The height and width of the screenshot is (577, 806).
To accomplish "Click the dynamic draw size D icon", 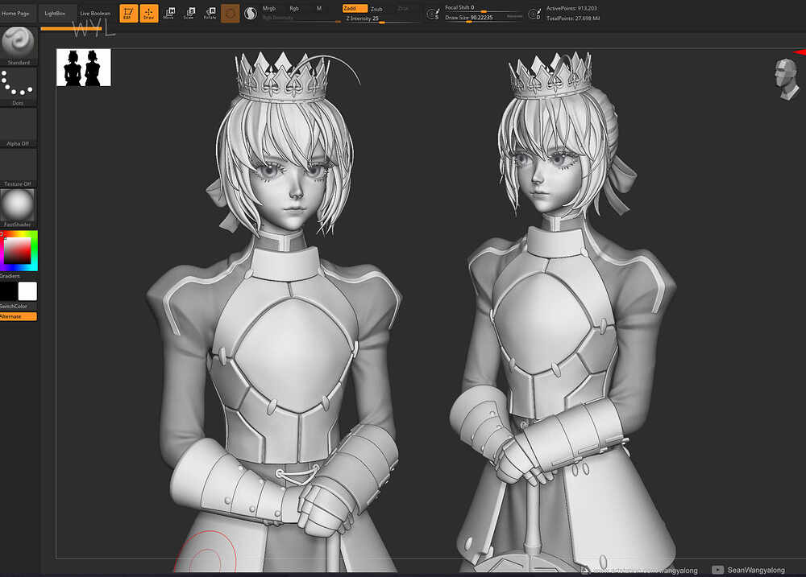I will tap(534, 14).
